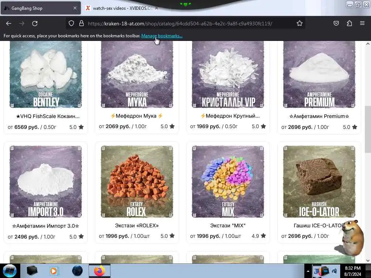Launch the media player taskbar icon
Viewport: 371px width, 278px height.
(x=54, y=271)
